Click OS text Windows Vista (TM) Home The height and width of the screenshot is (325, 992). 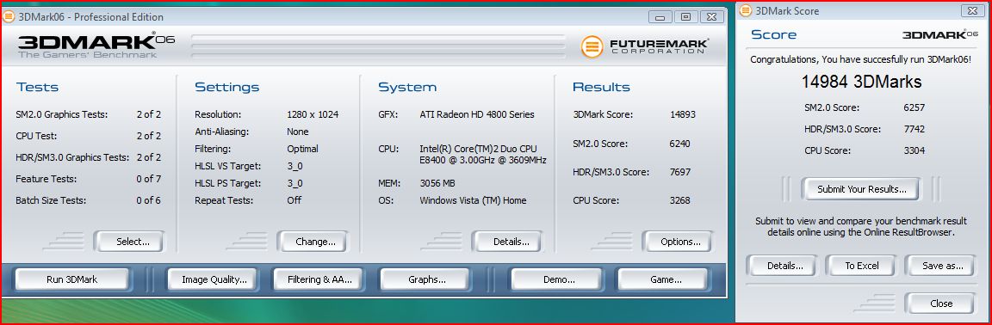pyautogui.click(x=473, y=200)
